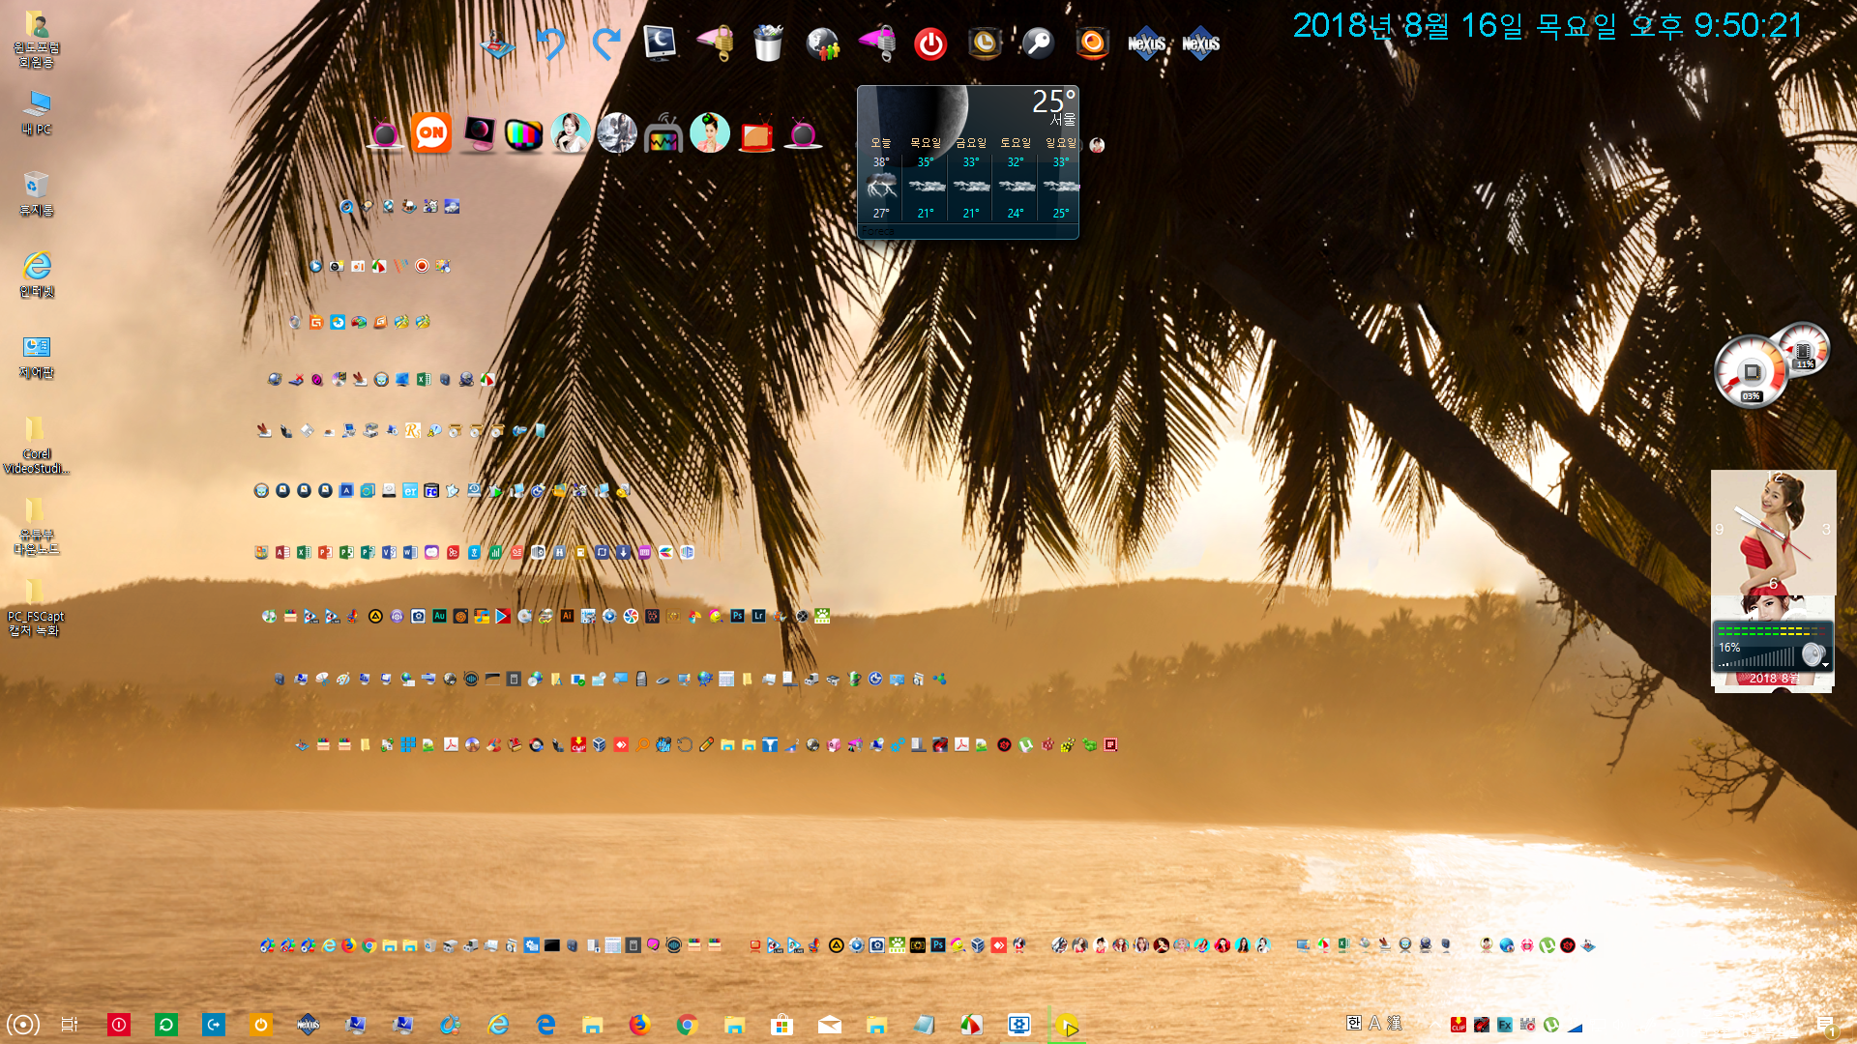Click the Cortana circle on taskbar
This screenshot has height=1044, width=1857.
[x=23, y=1025]
